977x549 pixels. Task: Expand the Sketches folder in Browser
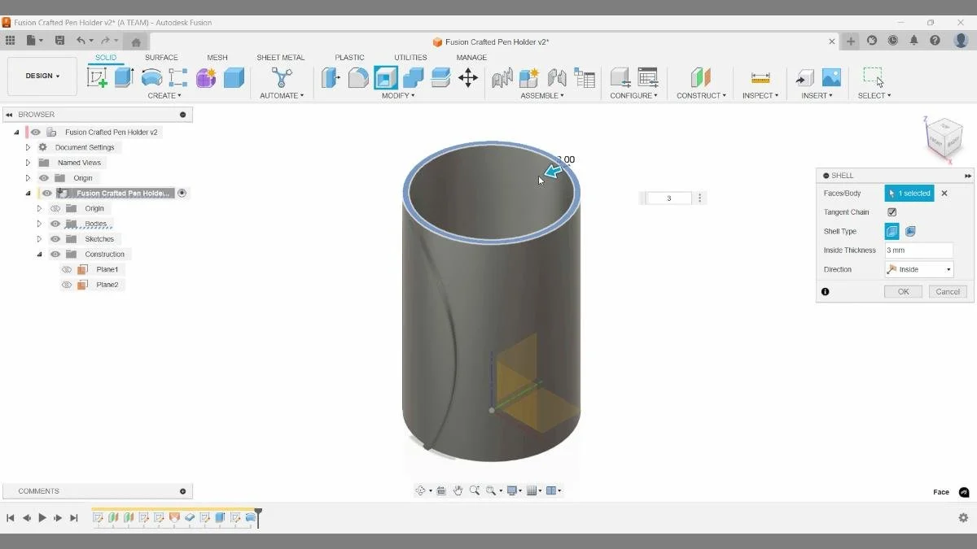coord(38,238)
